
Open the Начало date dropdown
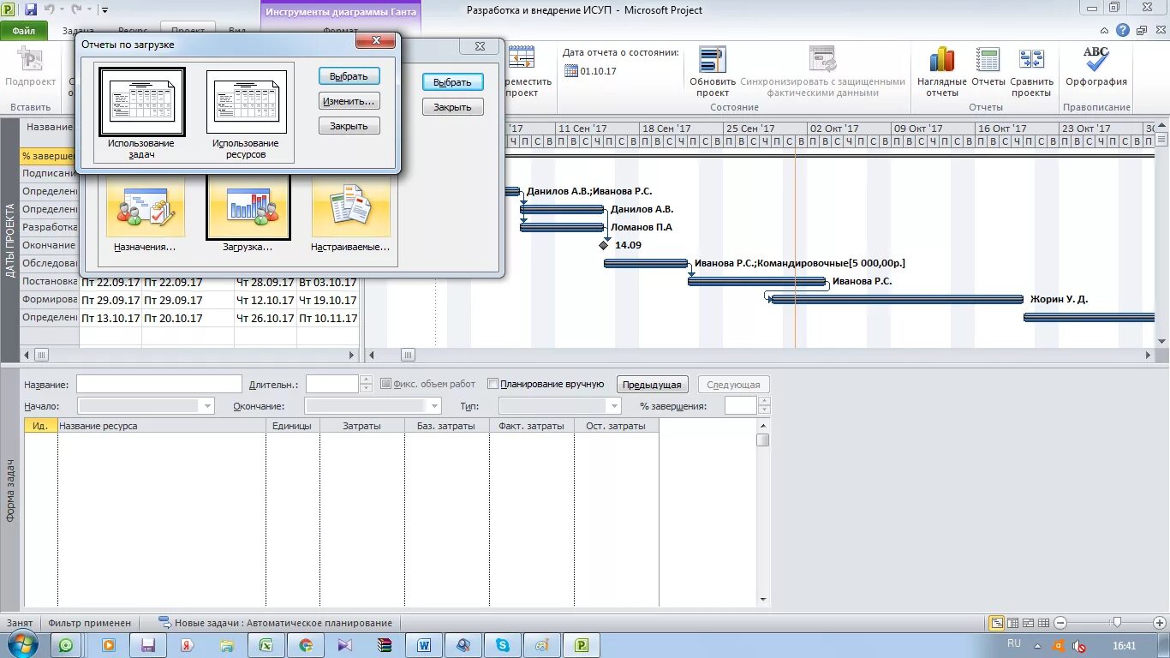click(206, 406)
